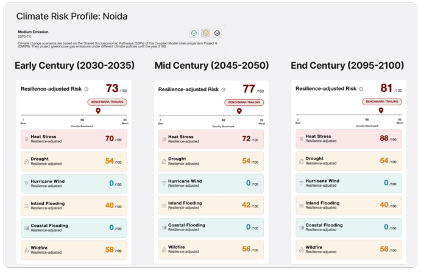Click info icon beside Early Century Resilience-adjusted Risk
Image resolution: width=421 pixels, height=272 pixels.
87,89
